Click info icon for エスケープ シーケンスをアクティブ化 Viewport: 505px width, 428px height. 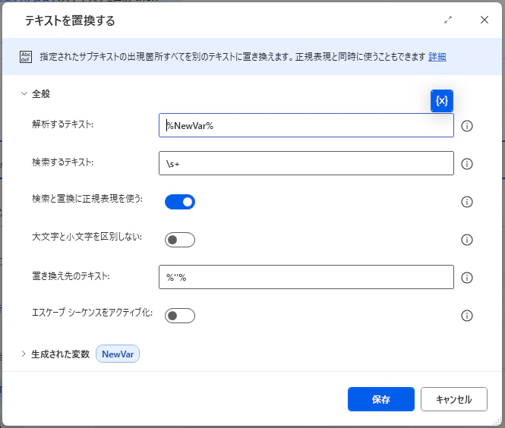[467, 316]
